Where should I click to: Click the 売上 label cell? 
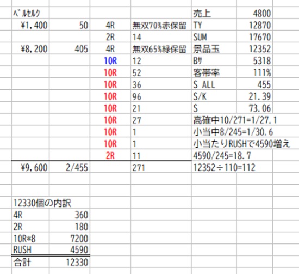(x=214, y=13)
